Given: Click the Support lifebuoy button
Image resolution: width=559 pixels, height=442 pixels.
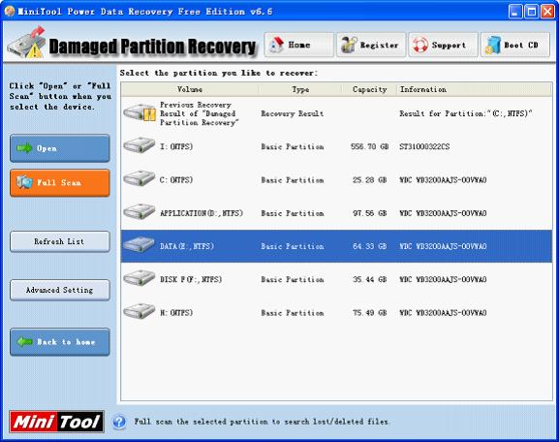Looking at the screenshot, I should point(443,45).
